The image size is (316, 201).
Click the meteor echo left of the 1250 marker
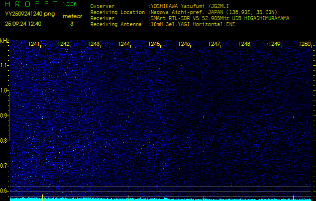pos(293,117)
